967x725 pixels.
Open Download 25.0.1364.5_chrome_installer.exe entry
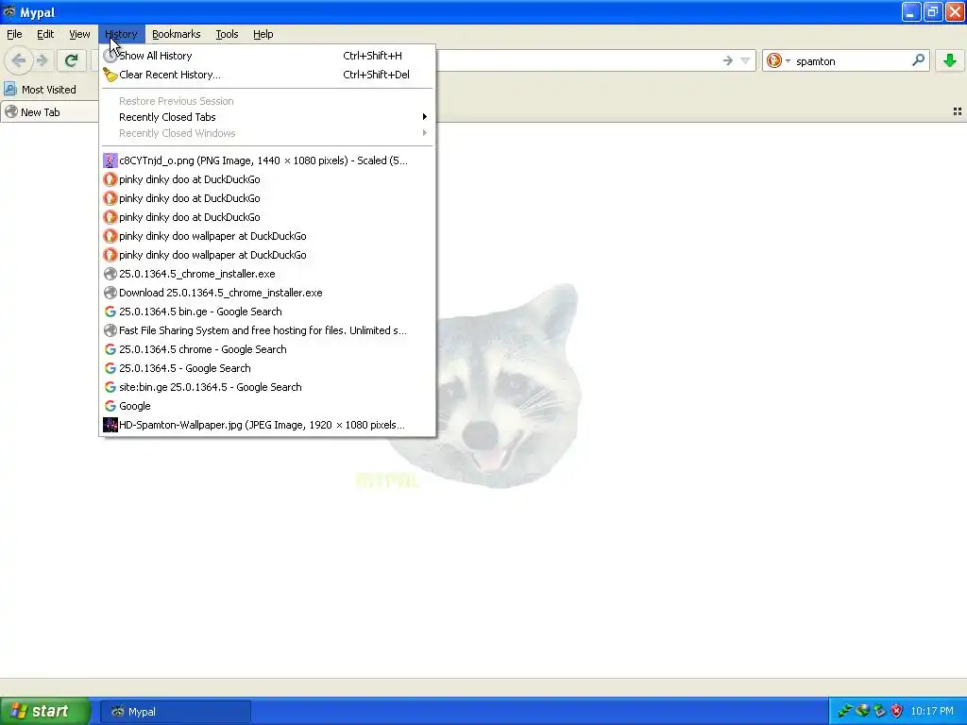point(267,293)
